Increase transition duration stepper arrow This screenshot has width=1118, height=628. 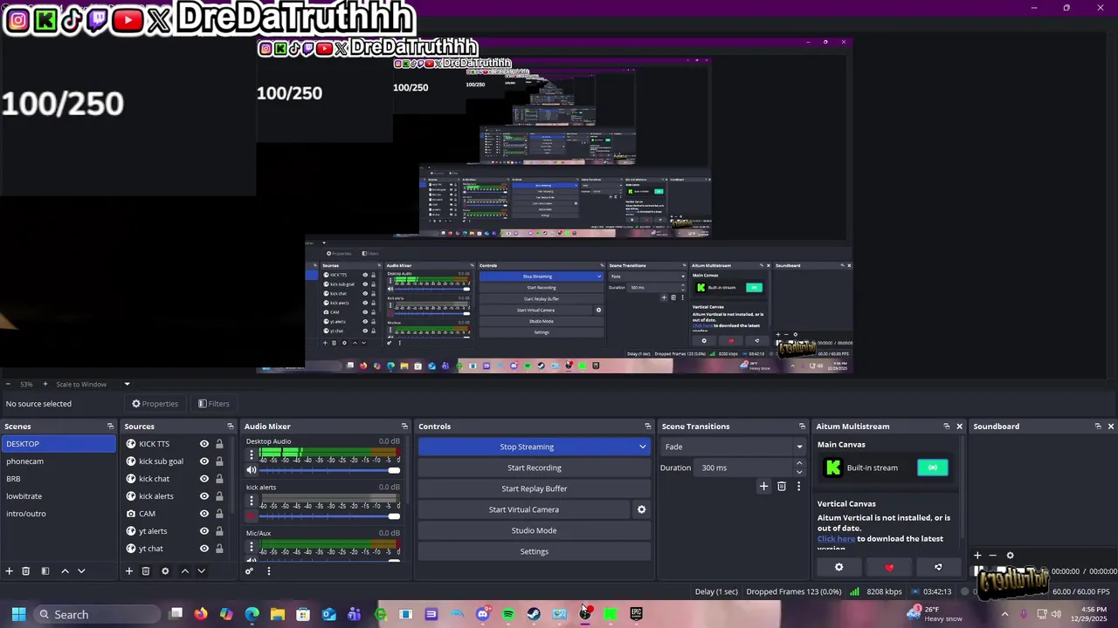798,464
